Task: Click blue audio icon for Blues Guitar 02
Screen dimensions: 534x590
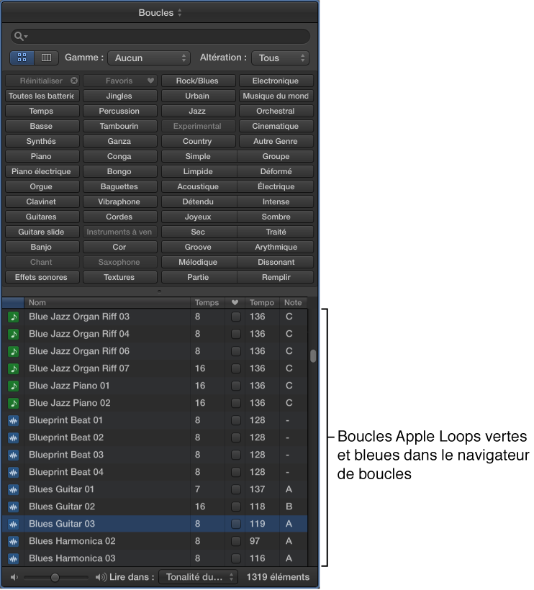Action: click(x=14, y=507)
